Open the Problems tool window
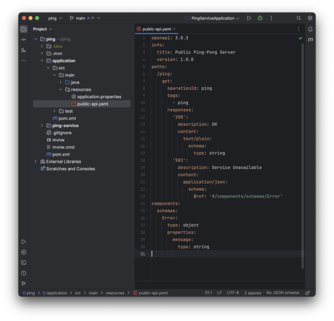 [x=24, y=272]
